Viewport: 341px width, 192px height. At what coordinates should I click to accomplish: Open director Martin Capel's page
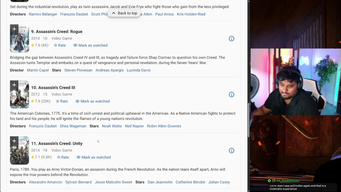pos(38,70)
